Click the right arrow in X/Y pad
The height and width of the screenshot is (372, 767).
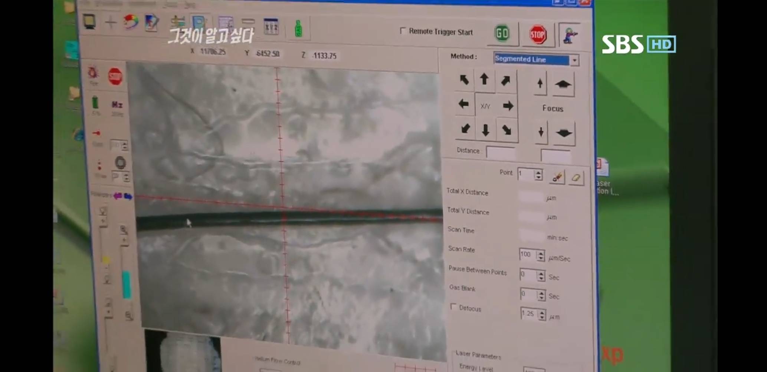tap(508, 106)
